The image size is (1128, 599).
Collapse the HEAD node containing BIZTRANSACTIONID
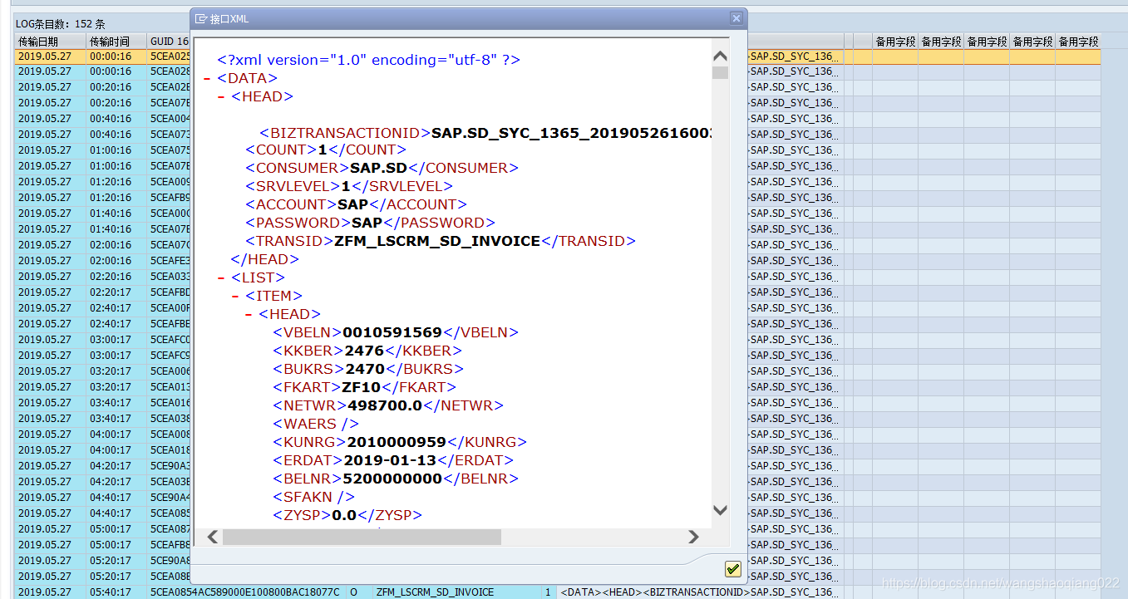(221, 97)
